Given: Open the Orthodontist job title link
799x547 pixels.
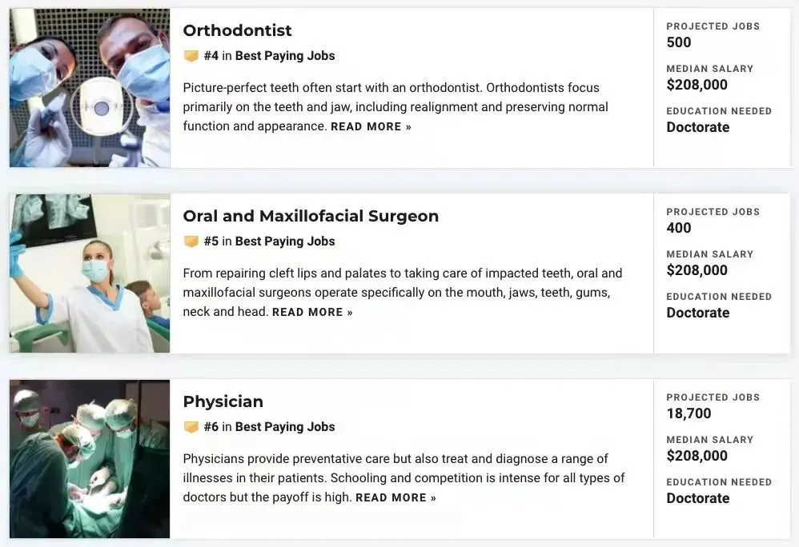Looking at the screenshot, I should (x=237, y=30).
